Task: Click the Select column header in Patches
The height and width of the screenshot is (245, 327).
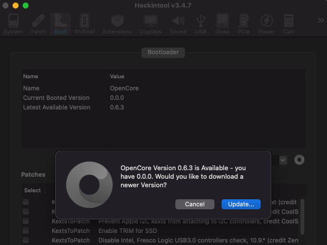Action: tap(33, 190)
